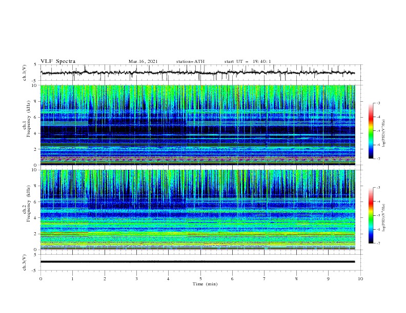Click the "4" tick on the time axis
The image size is (406, 313).
pos(168,279)
